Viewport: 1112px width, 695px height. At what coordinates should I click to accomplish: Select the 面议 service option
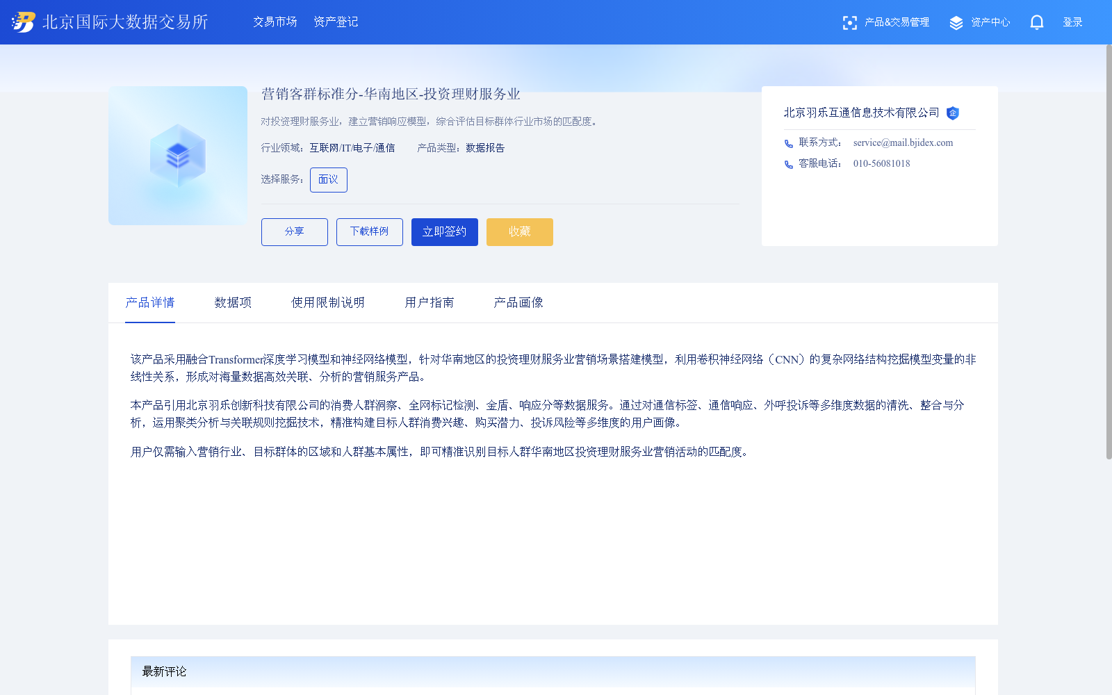click(x=329, y=180)
